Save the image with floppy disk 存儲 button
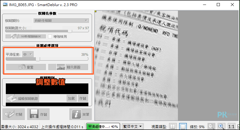 pyautogui.click(x=38, y=114)
